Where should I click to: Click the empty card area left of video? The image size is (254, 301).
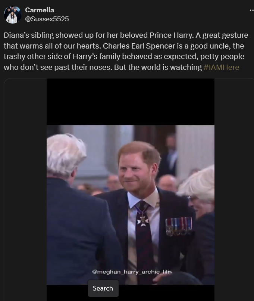25,190
